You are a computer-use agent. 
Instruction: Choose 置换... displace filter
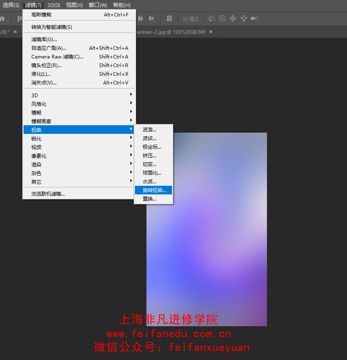[153, 199]
